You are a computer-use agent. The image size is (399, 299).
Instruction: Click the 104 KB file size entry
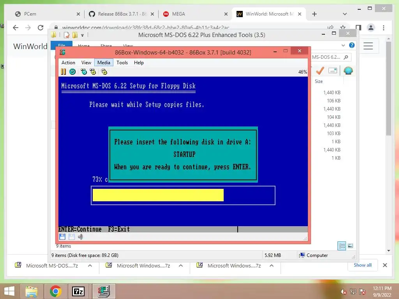(x=334, y=117)
